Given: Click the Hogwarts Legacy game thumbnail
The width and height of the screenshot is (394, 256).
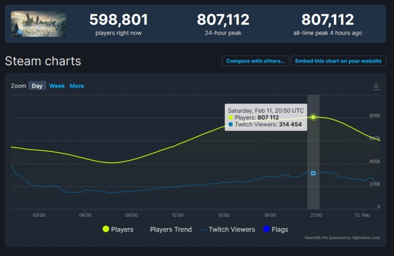Looking at the screenshot, I should (x=38, y=24).
